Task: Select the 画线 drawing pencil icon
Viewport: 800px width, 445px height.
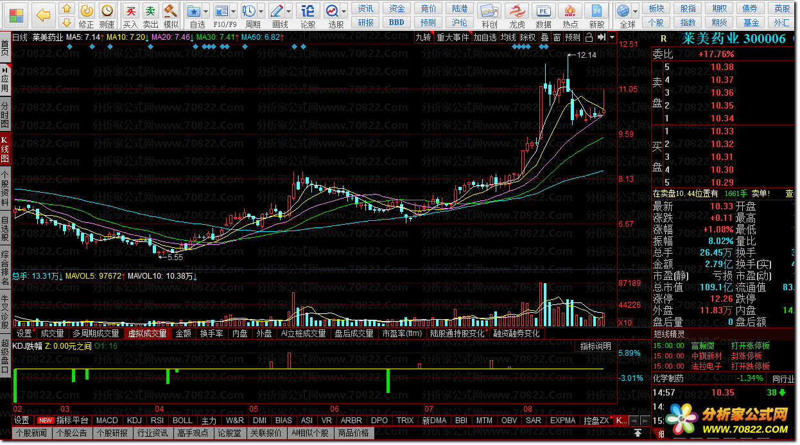Action: [277, 11]
